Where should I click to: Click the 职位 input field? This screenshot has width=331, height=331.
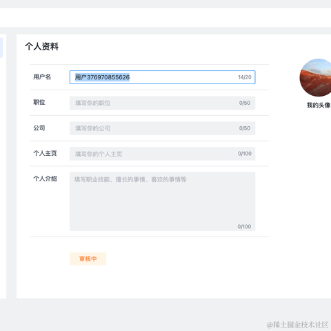pyautogui.click(x=162, y=103)
